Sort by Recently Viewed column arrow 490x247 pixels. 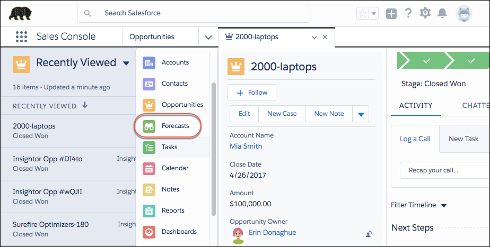pyautogui.click(x=85, y=105)
